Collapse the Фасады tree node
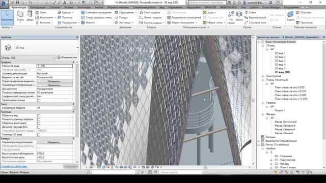Screen dimensions: 326x183 tap(263, 114)
